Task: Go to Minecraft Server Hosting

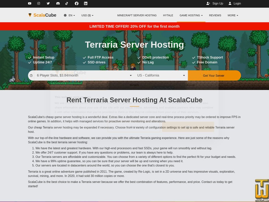Action: tap(137, 15)
